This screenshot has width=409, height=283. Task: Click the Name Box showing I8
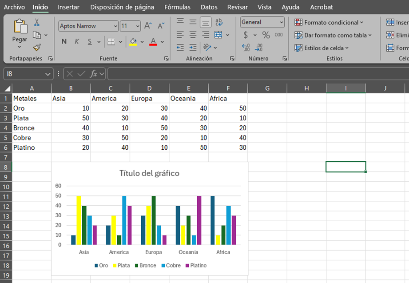click(x=28, y=74)
